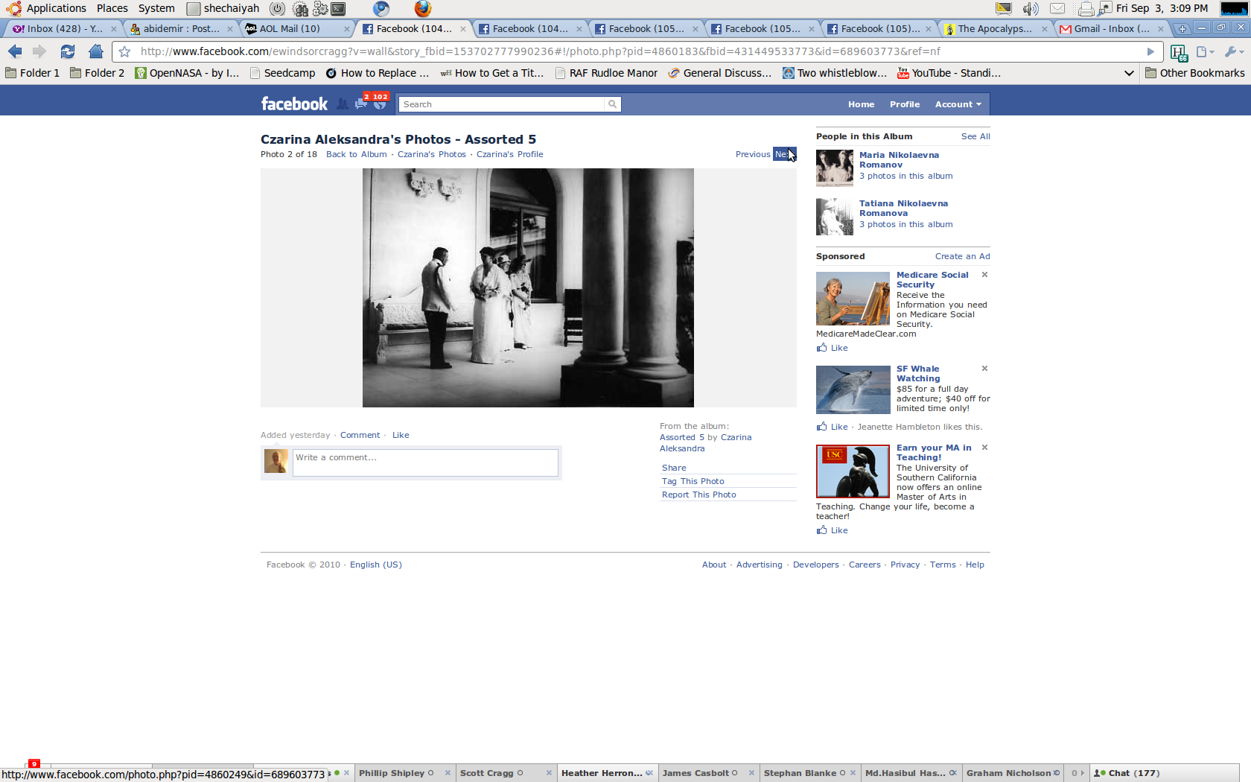Screen dimensions: 1251x782
Task: Open Other Bookmarks folder
Action: coord(1194,73)
